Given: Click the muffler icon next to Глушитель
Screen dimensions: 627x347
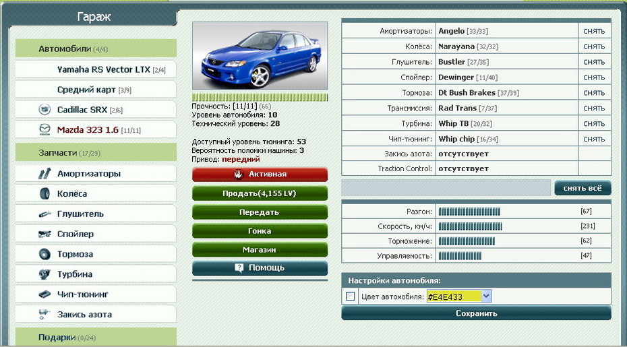Looking at the screenshot, I should pyautogui.click(x=44, y=214).
